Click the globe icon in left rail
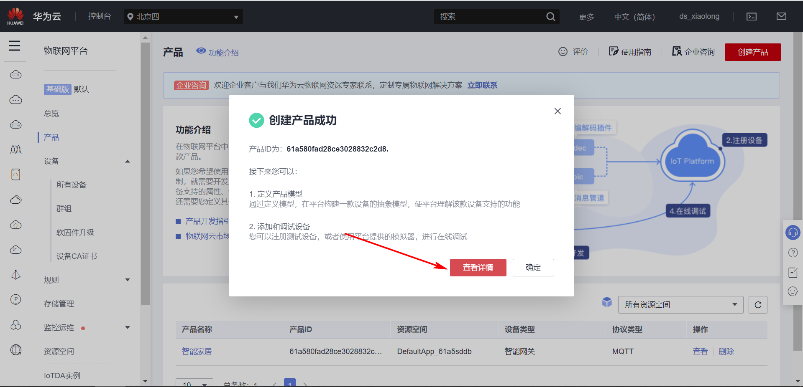Screen dimensions: 803x387 tap(16, 350)
